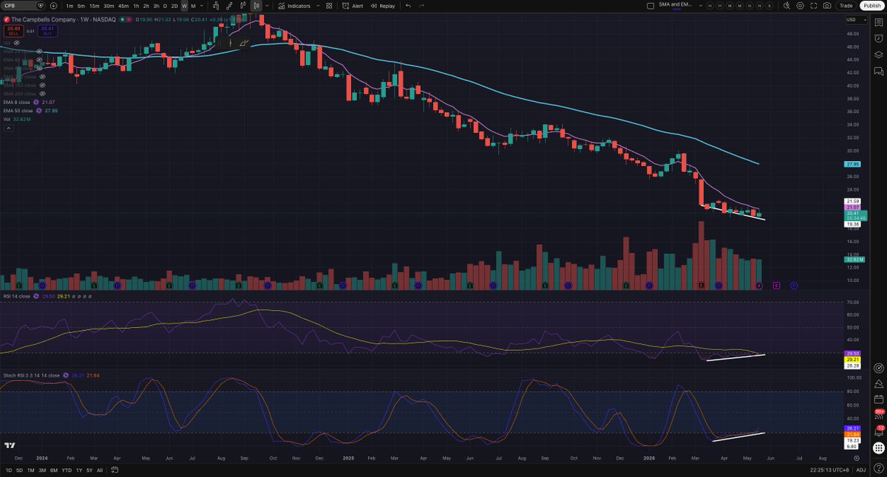The width and height of the screenshot is (887, 477).
Task: Take a chart snapshot with camera icon
Action: (827, 5)
